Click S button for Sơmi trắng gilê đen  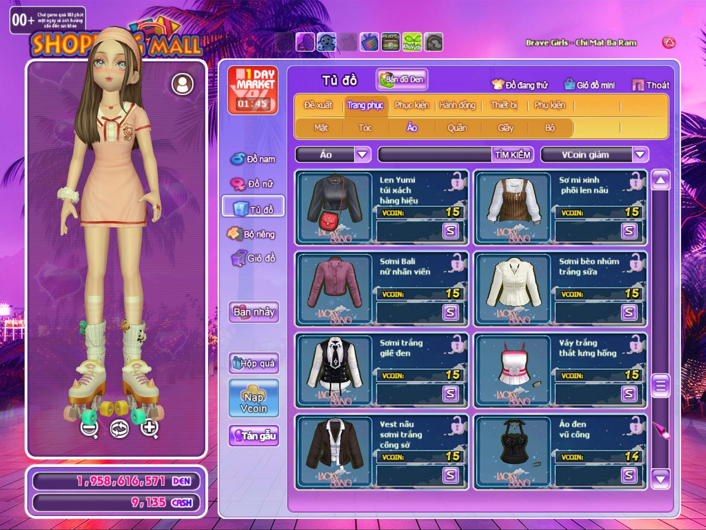(x=451, y=394)
